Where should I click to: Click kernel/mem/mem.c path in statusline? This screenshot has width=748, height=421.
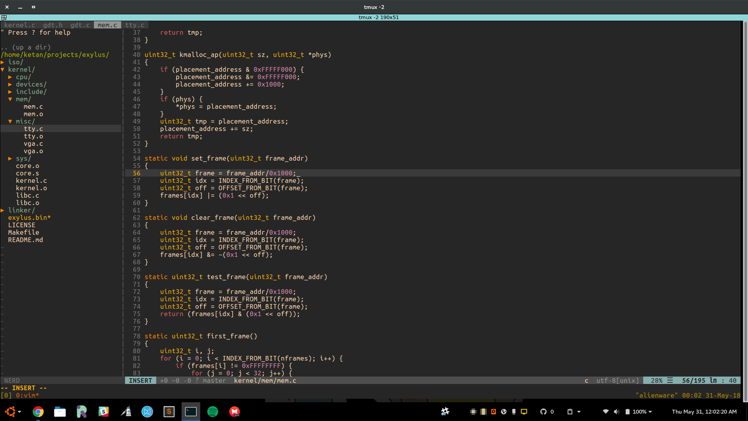click(x=265, y=380)
